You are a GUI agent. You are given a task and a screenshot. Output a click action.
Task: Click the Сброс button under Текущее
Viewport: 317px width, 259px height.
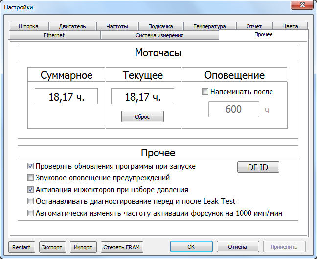(x=142, y=117)
